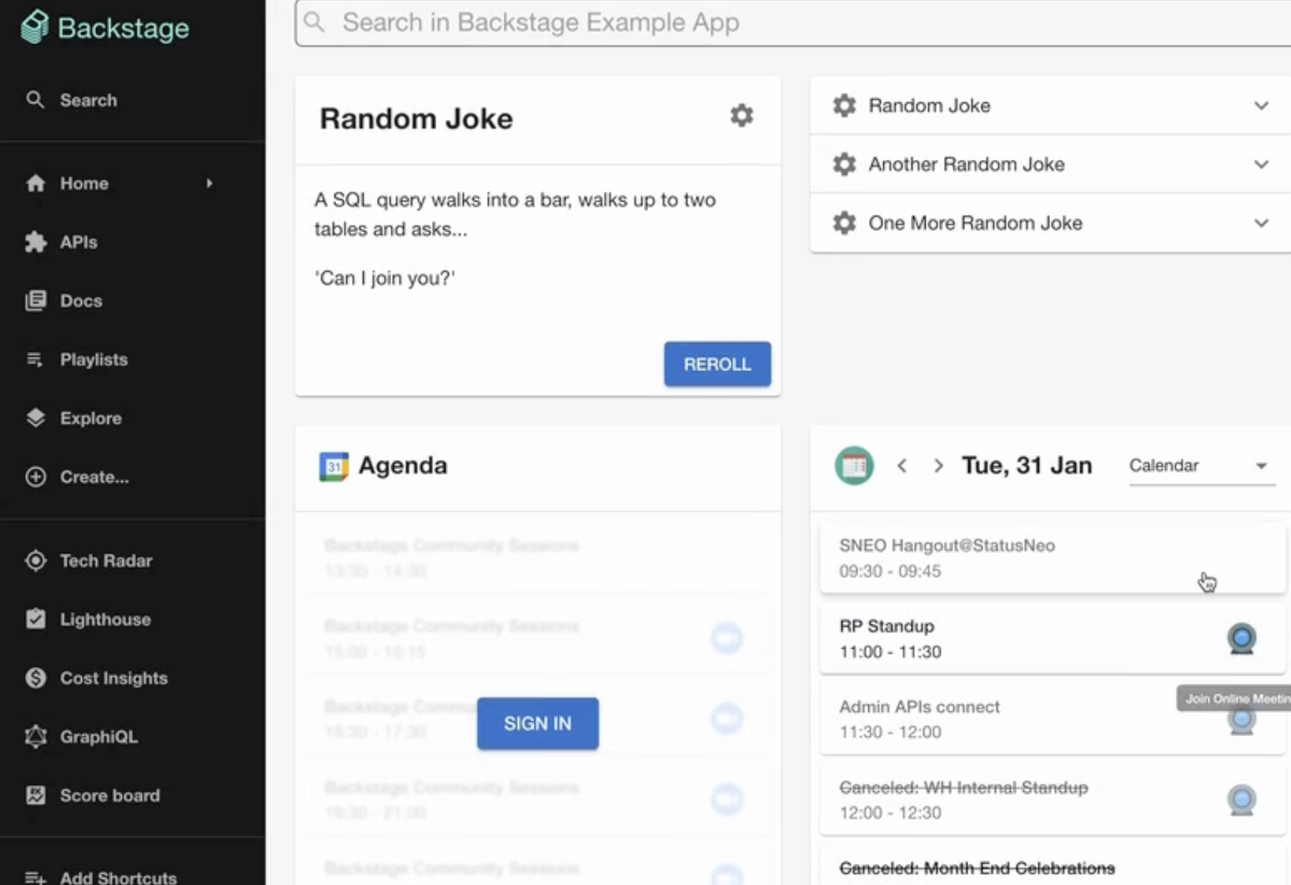The height and width of the screenshot is (885, 1291).
Task: Expand the Random Joke accordion chevron
Action: [1261, 106]
